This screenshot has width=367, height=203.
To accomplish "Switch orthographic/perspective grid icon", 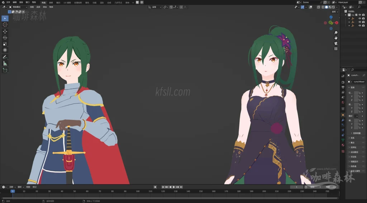I will [x=336, y=49].
